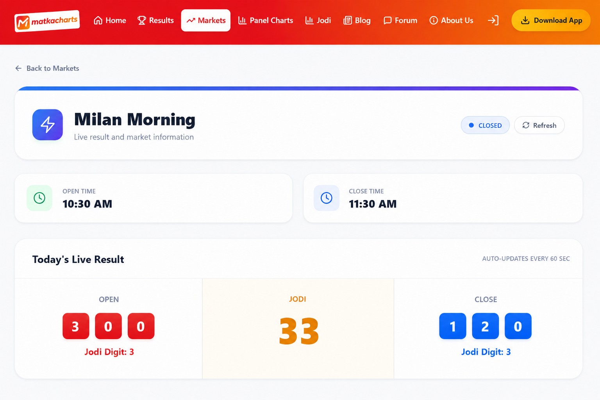Open Panel Charts section
This screenshot has height=400, width=600.
click(x=266, y=20)
